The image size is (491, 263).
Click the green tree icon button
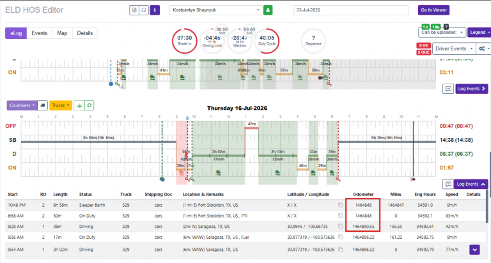[79, 105]
